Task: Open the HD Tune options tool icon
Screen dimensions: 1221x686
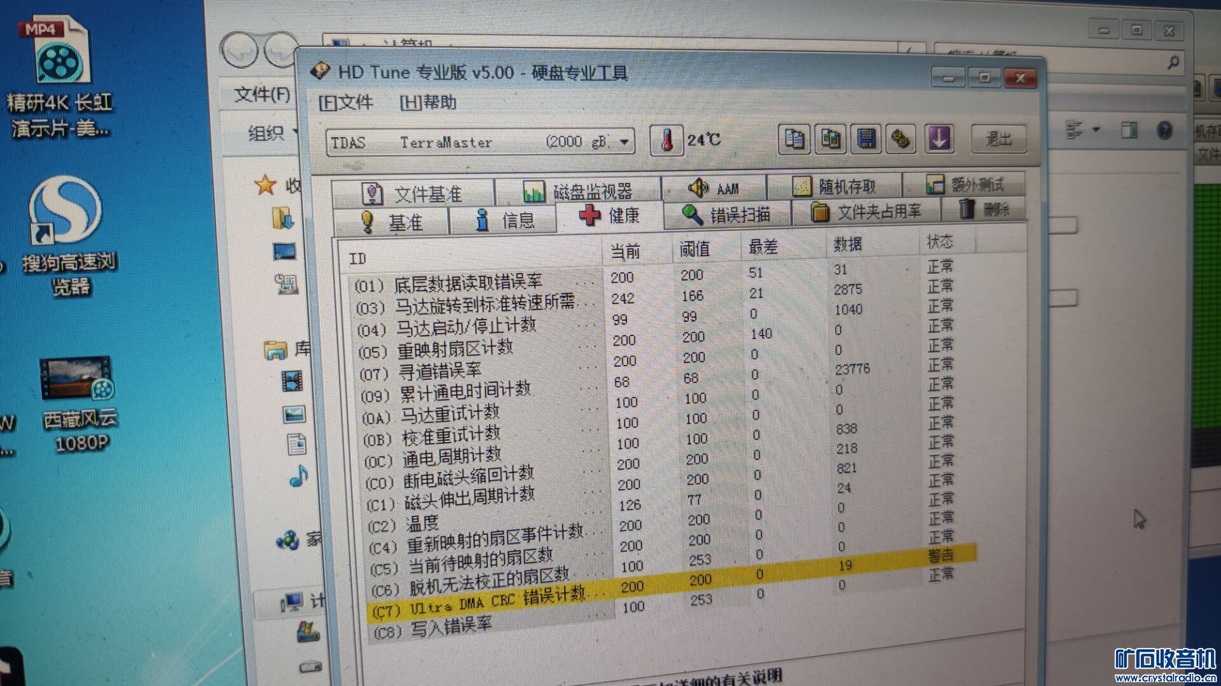Action: [x=900, y=138]
